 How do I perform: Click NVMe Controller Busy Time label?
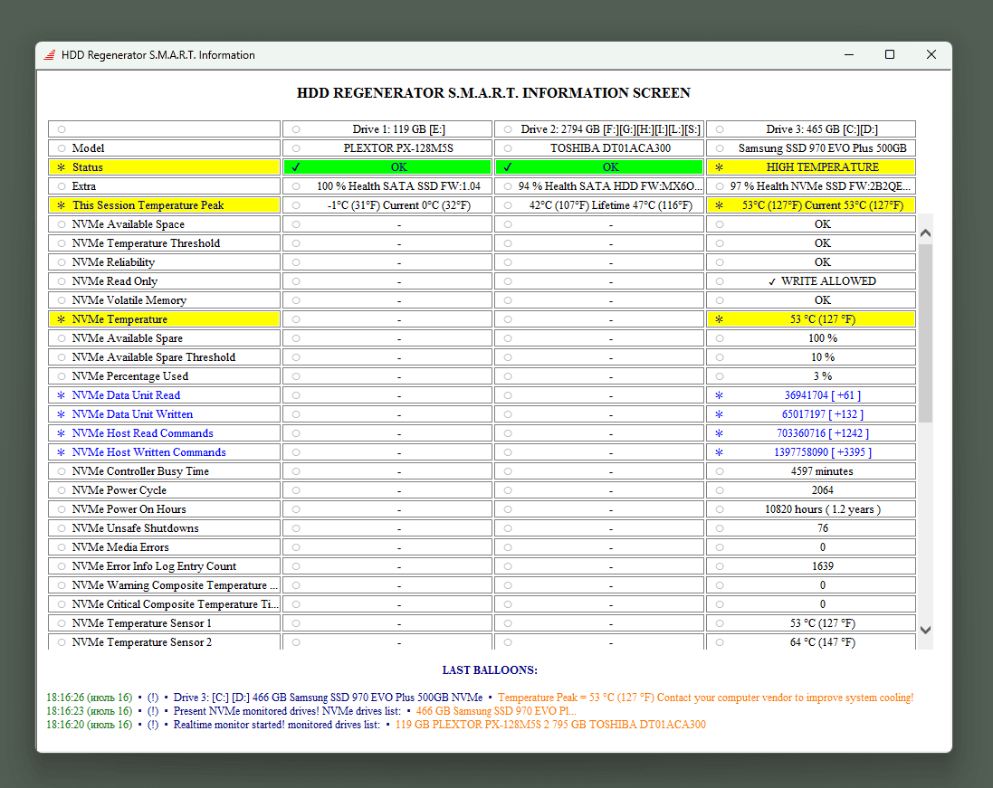[140, 471]
